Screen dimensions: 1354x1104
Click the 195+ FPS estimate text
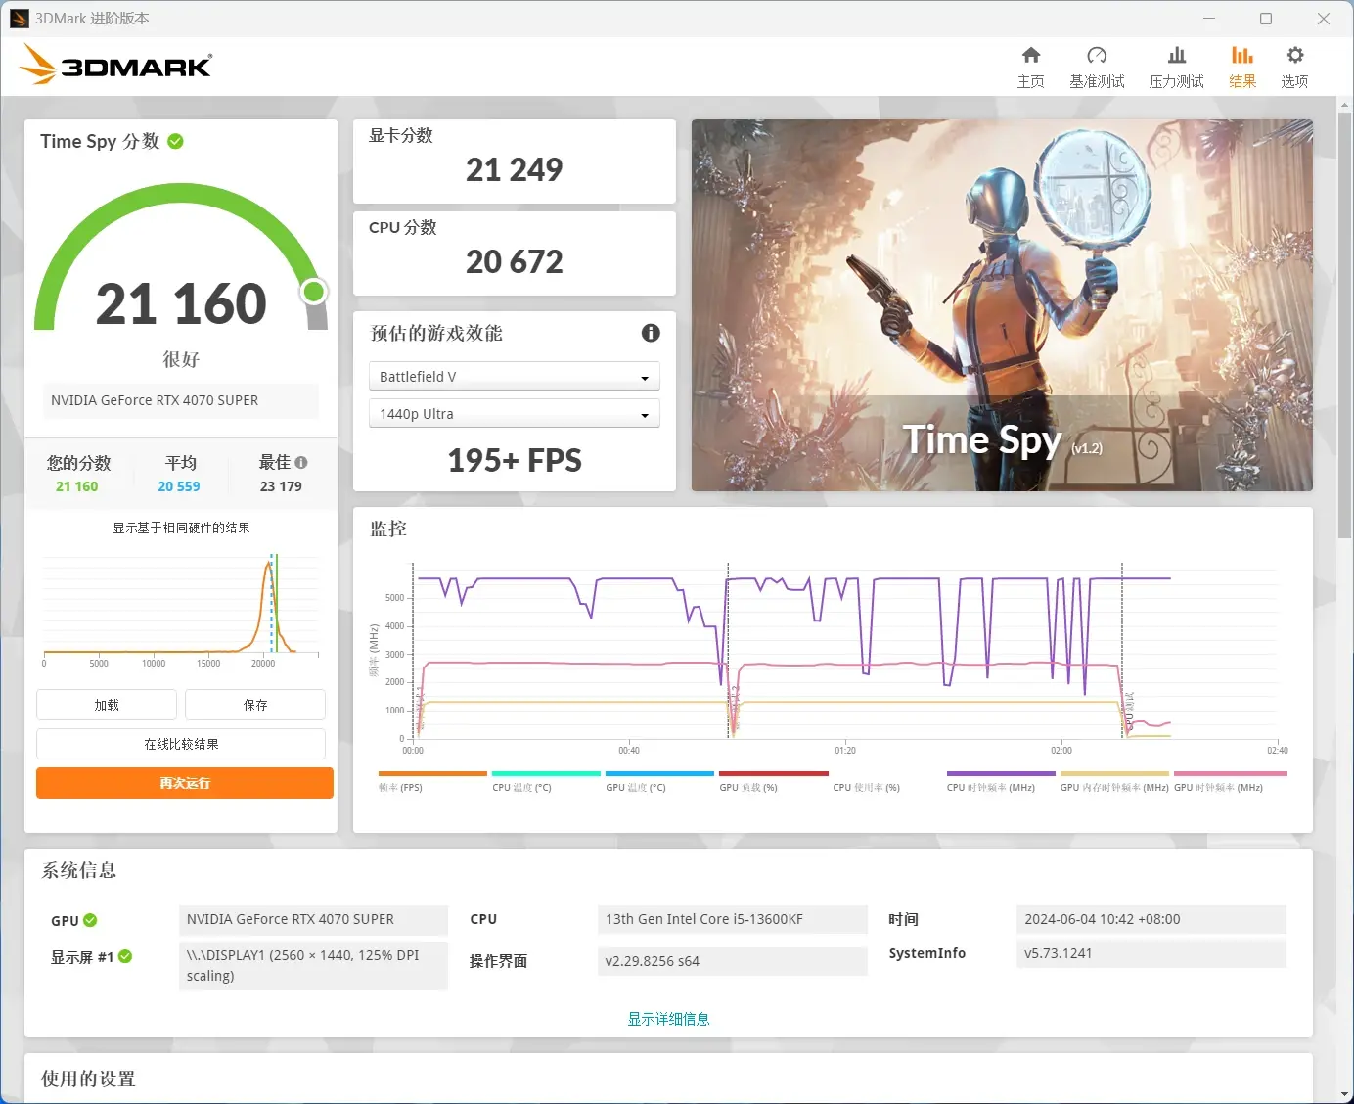[515, 460]
